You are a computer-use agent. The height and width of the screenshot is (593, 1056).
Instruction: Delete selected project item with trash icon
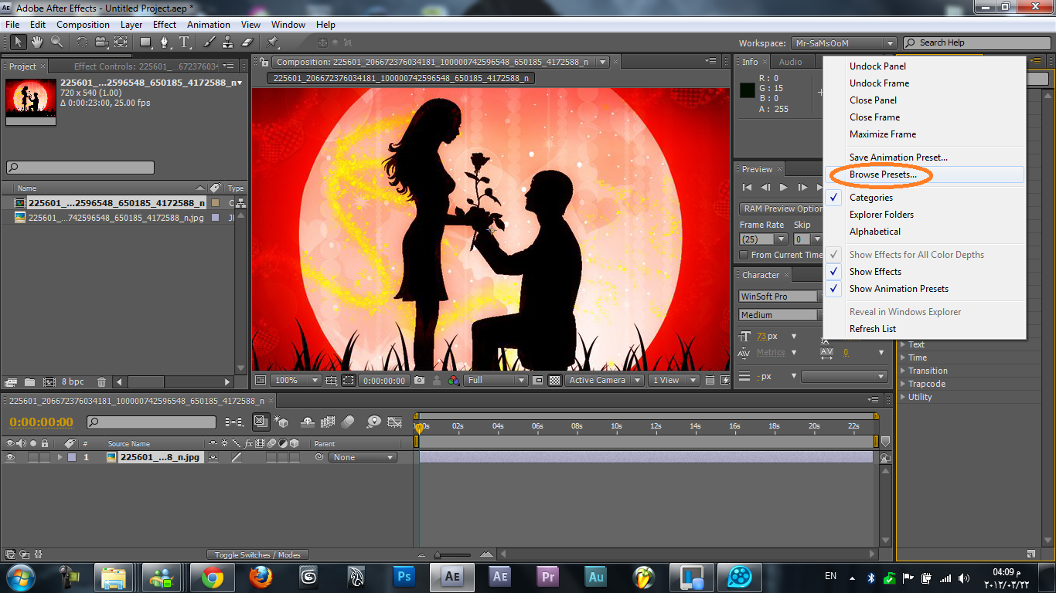101,381
